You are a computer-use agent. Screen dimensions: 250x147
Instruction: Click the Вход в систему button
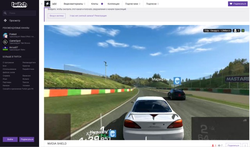click(x=57, y=16)
